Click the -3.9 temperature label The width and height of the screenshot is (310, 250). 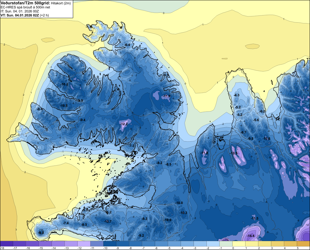80,101
